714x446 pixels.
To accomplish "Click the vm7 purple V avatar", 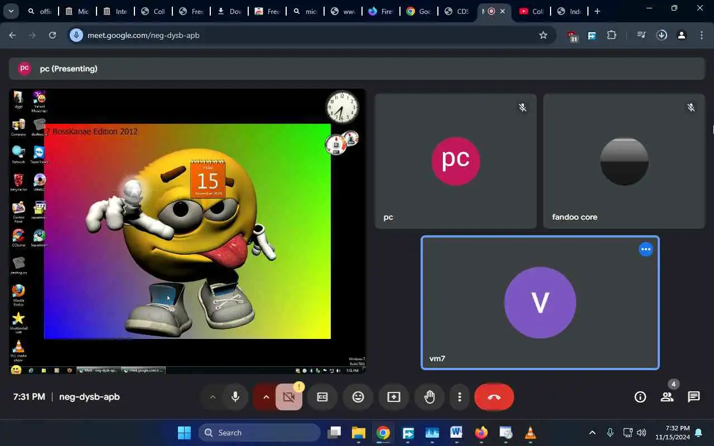I will [540, 303].
